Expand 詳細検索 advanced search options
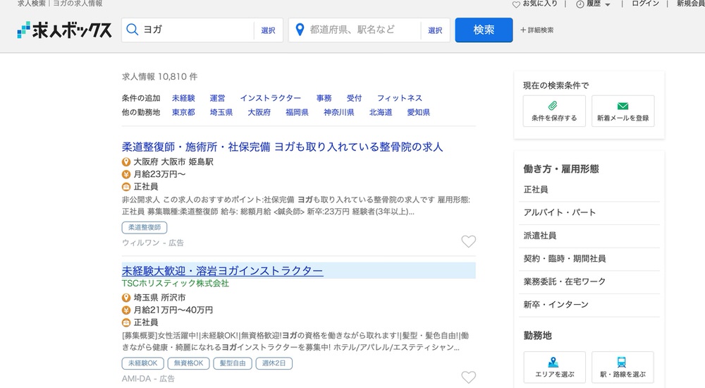The width and height of the screenshot is (705, 388). [537, 30]
